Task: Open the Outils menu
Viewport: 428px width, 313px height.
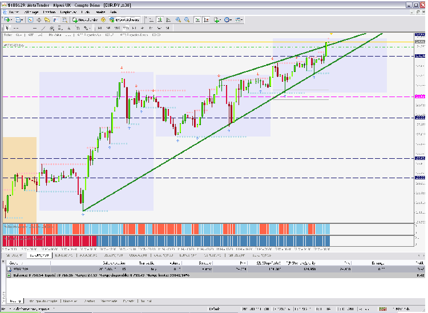Action: click(x=86, y=12)
